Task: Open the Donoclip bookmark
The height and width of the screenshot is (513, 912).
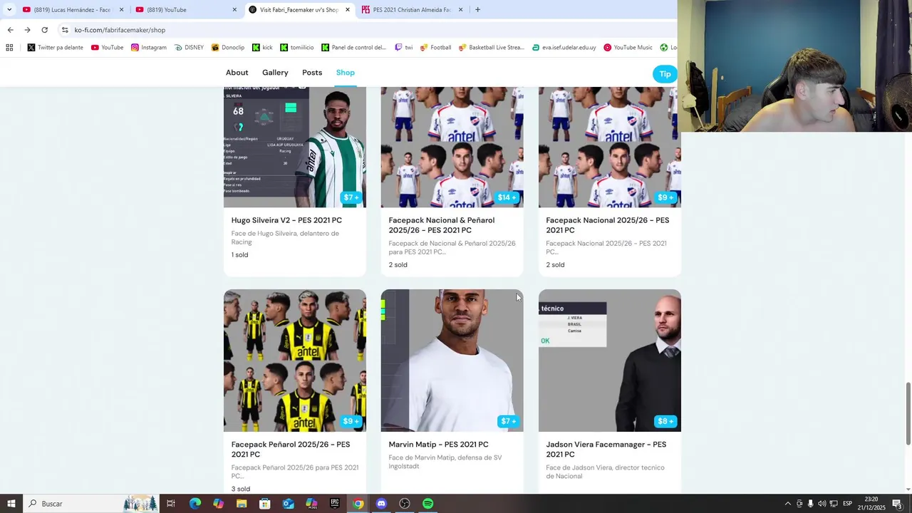Action: point(227,48)
